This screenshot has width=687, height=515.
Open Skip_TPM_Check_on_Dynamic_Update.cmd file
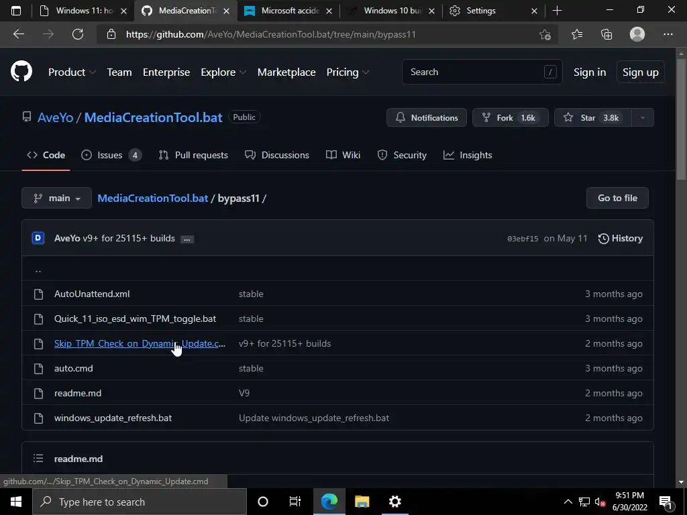(140, 344)
